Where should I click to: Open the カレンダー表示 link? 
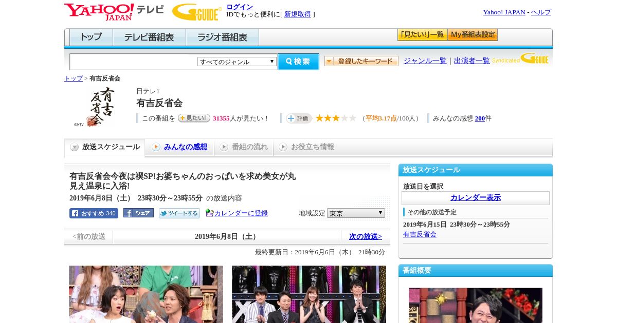[476, 198]
